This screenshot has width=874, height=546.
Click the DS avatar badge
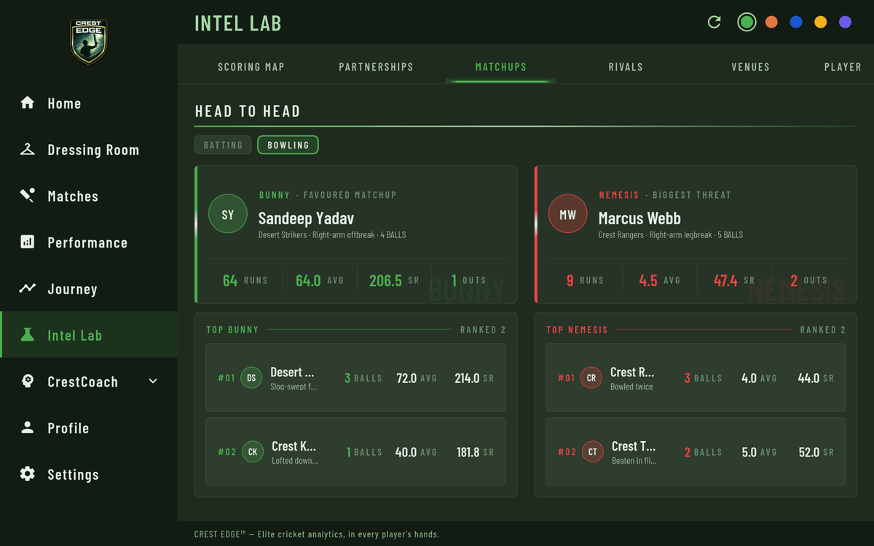[251, 378]
